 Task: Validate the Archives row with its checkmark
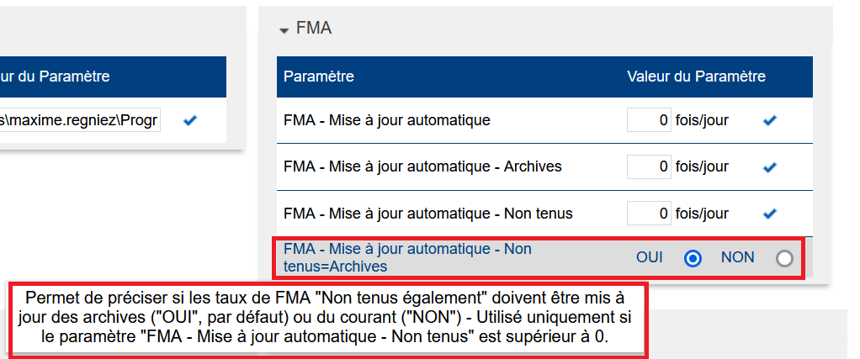tap(768, 167)
